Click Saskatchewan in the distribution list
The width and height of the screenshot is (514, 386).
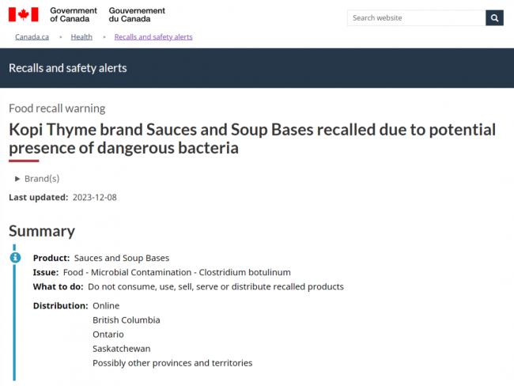pyautogui.click(x=122, y=349)
